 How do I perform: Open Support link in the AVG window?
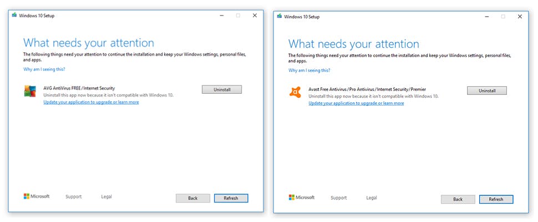[x=73, y=196]
